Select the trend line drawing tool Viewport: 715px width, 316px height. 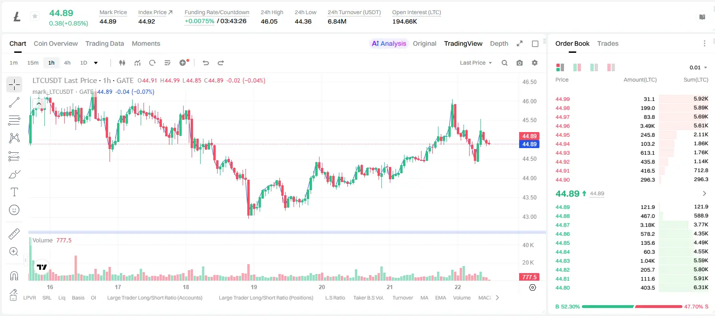14,102
